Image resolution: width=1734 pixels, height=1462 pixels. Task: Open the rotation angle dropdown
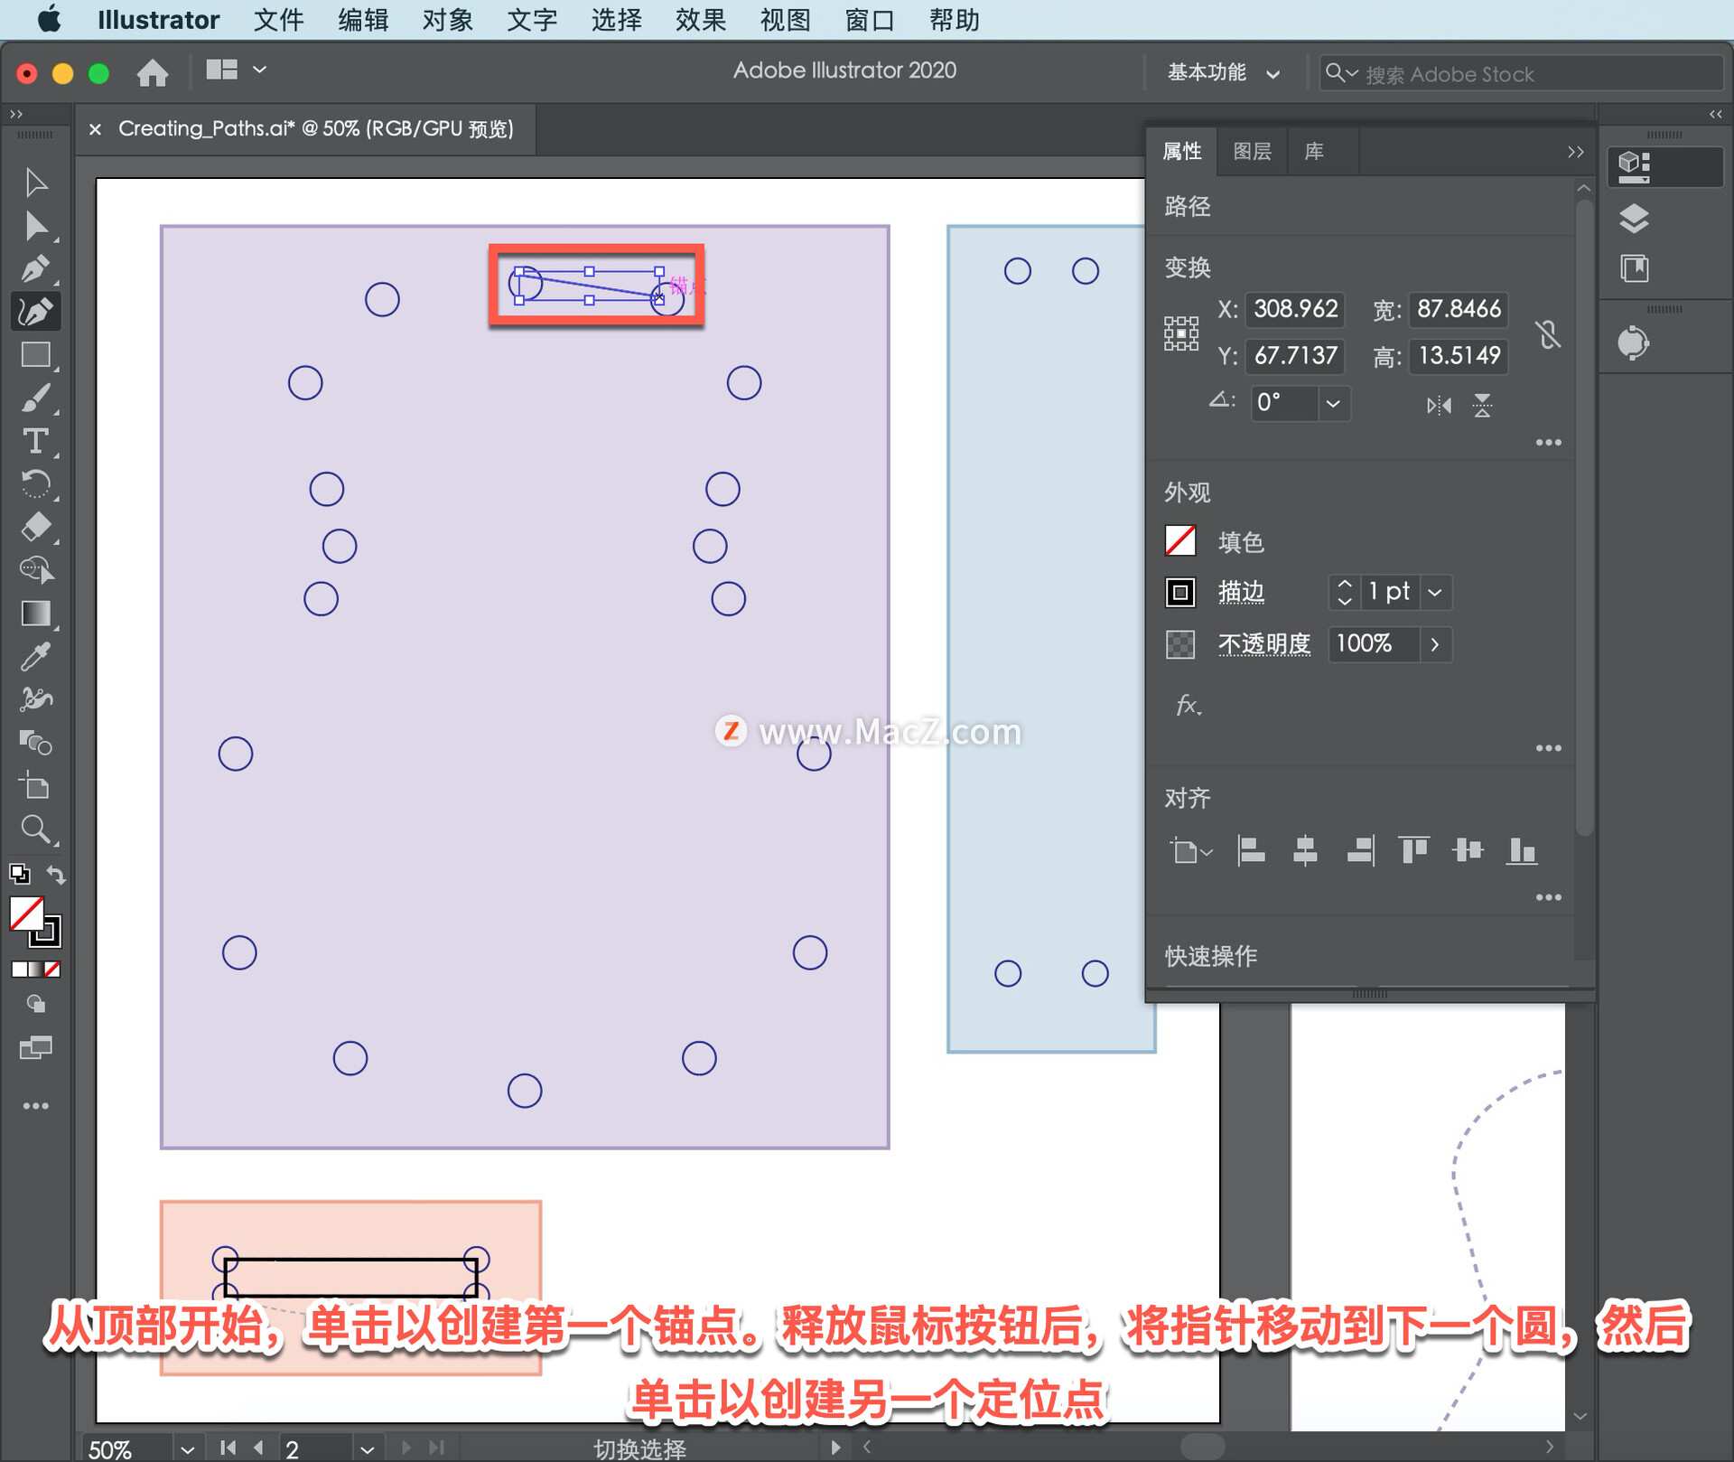click(1333, 403)
